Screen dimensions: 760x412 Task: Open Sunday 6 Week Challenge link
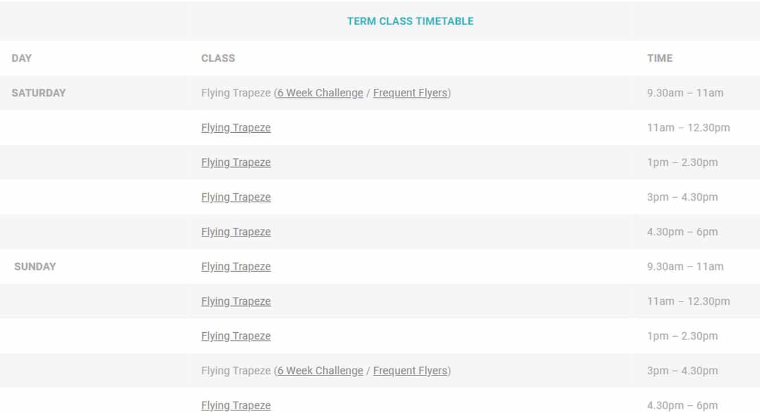click(320, 371)
